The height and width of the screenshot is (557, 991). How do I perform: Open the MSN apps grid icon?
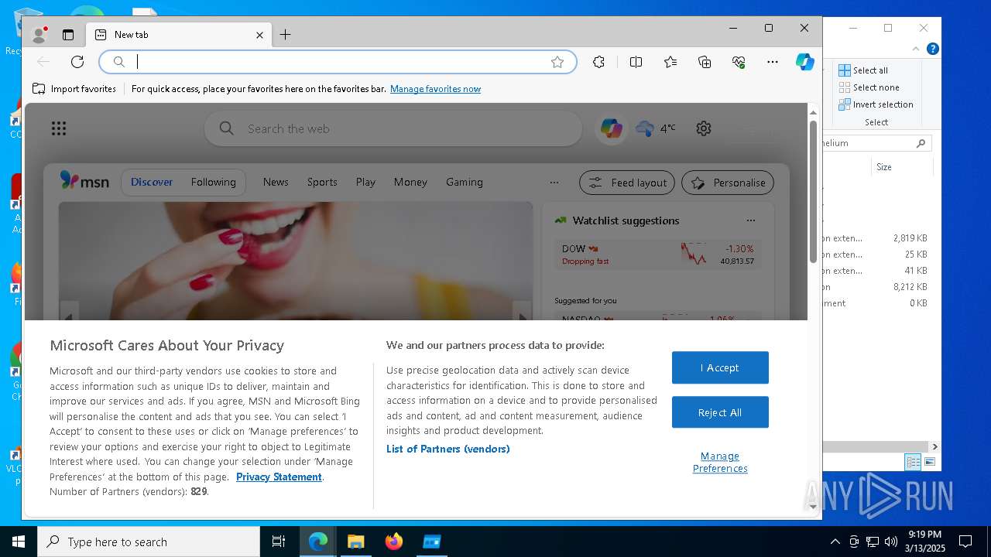(x=59, y=128)
